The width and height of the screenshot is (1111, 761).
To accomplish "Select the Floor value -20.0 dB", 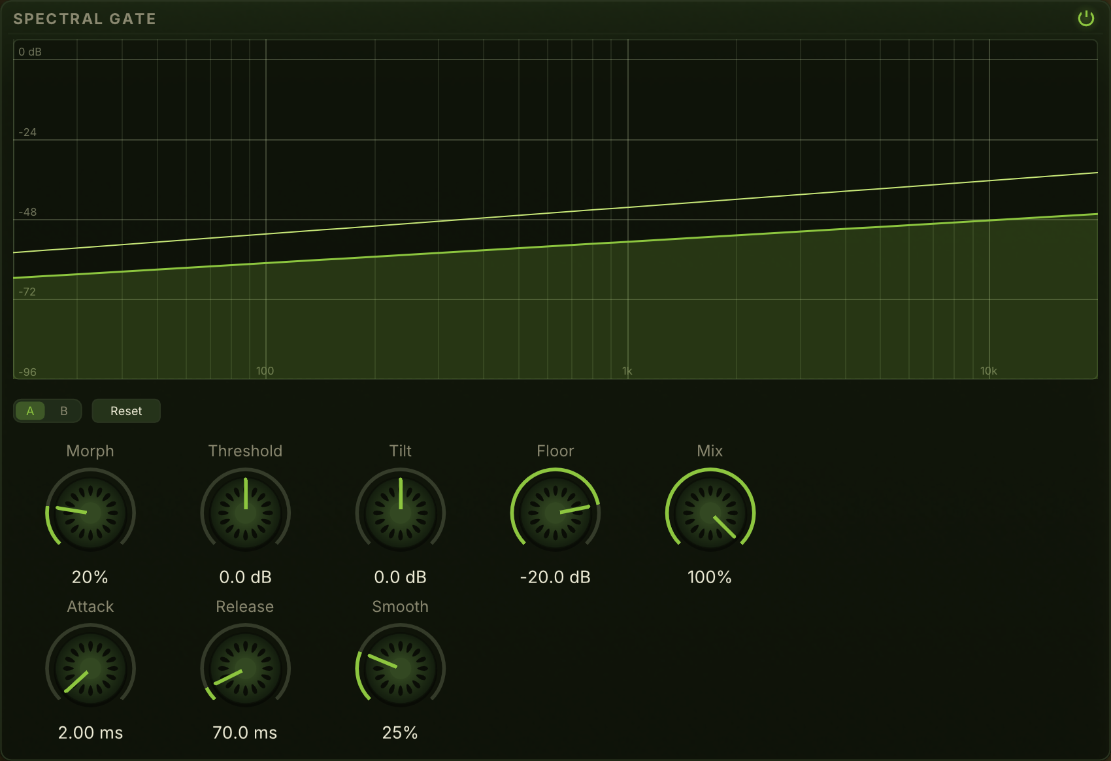I will (555, 577).
